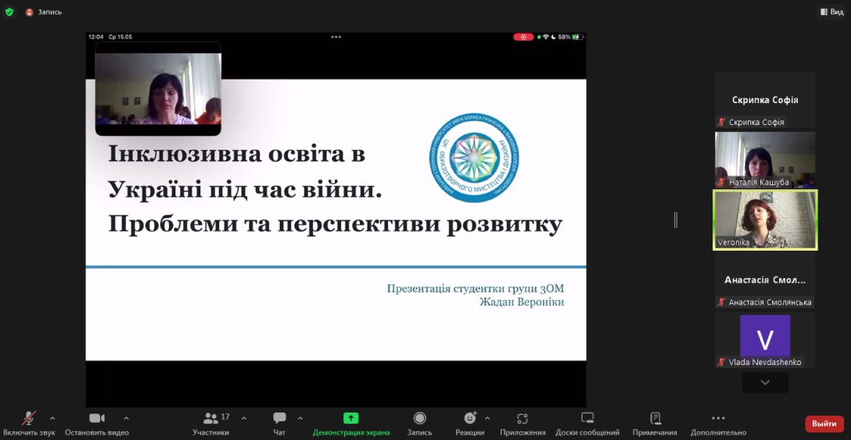
Task: Stop camera via Остановить видео
Action: coord(97,424)
